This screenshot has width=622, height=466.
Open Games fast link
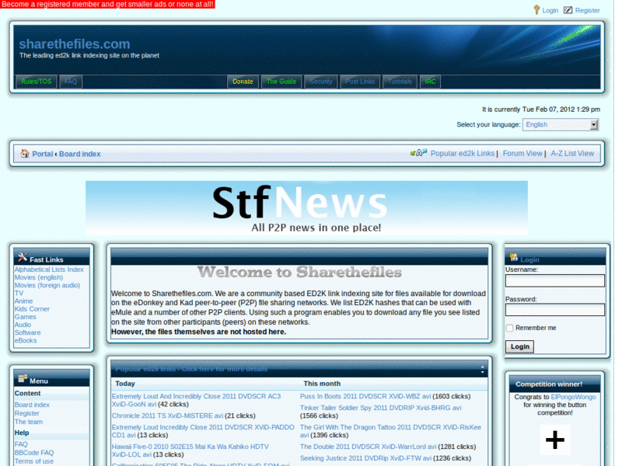(26, 317)
